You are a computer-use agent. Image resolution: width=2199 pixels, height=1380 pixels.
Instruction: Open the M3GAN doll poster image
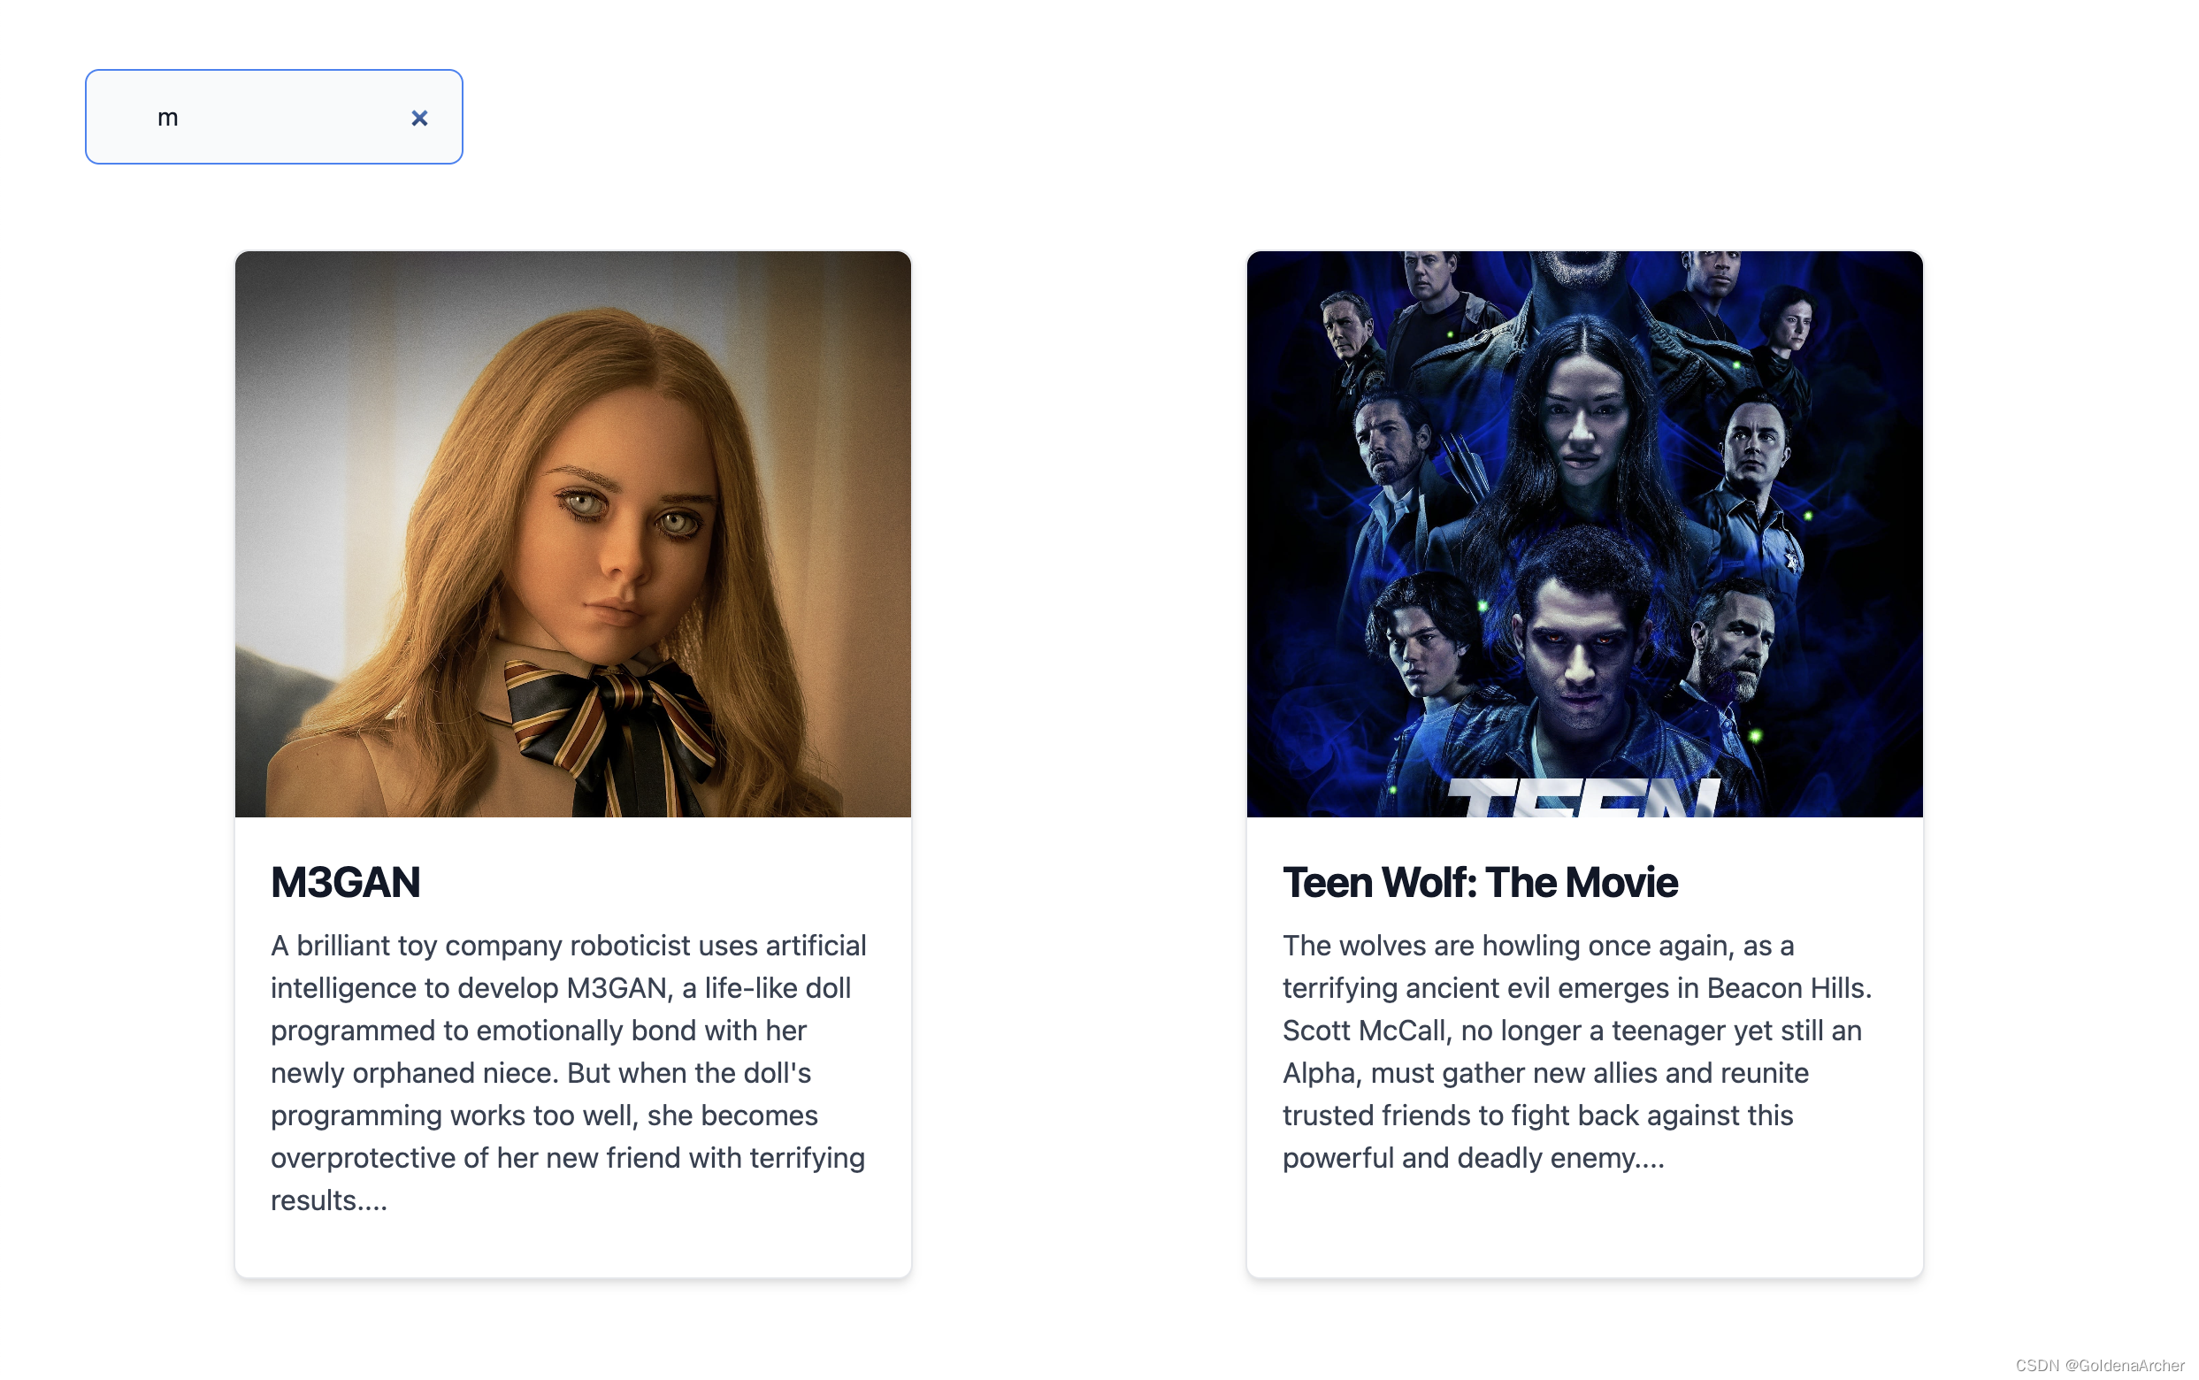click(x=573, y=534)
